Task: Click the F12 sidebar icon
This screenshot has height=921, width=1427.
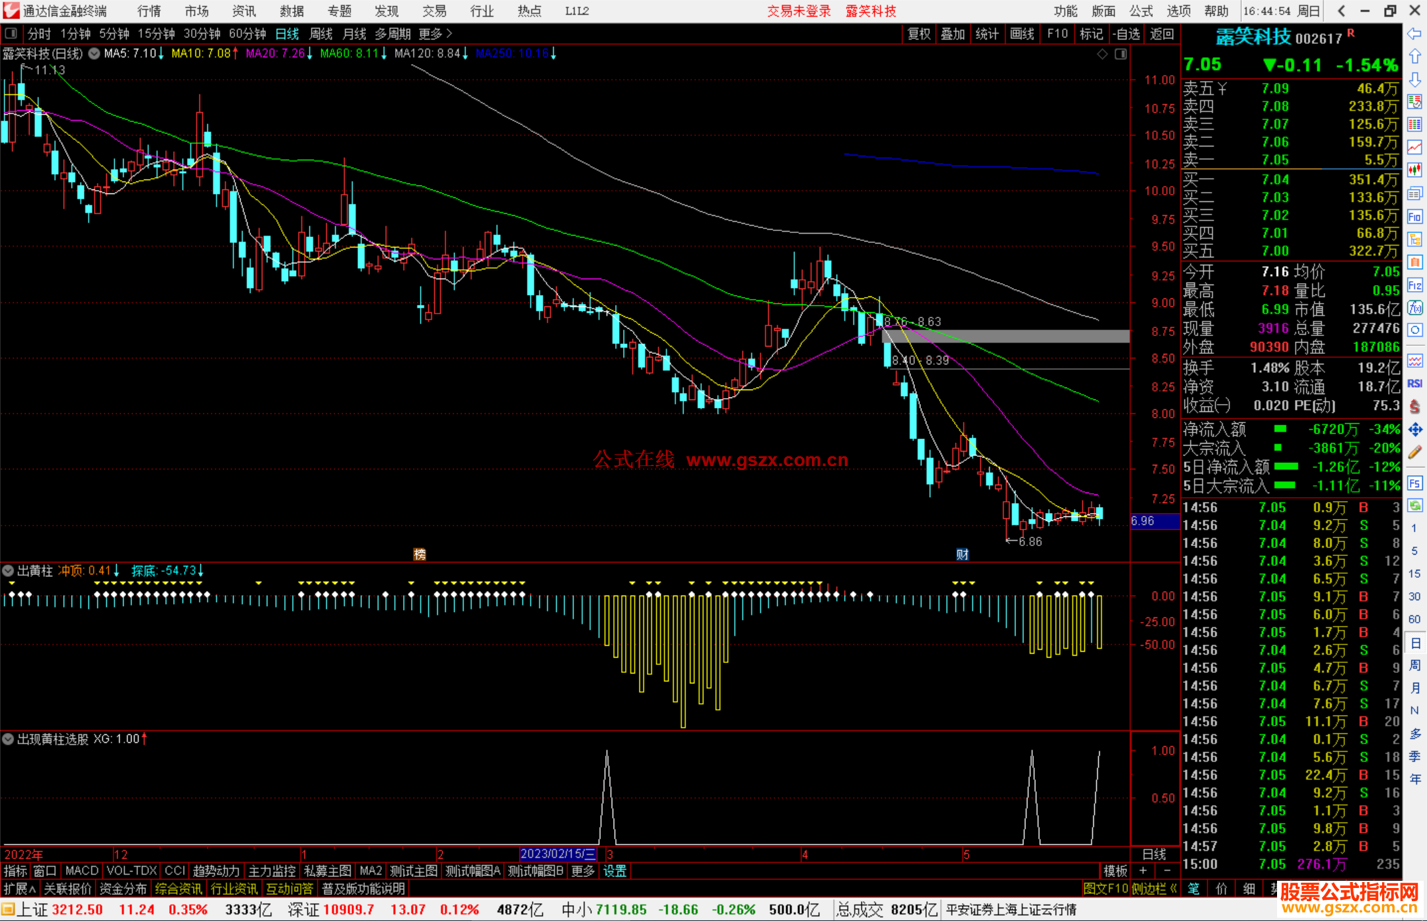Action: (x=1414, y=285)
